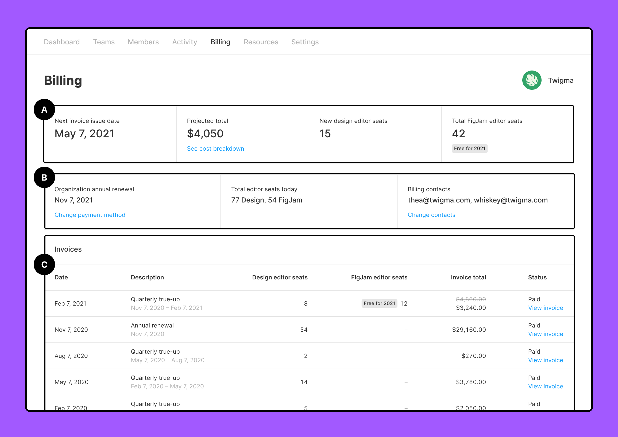618x437 pixels.
Task: Click the Twigma organization icon
Action: point(531,80)
